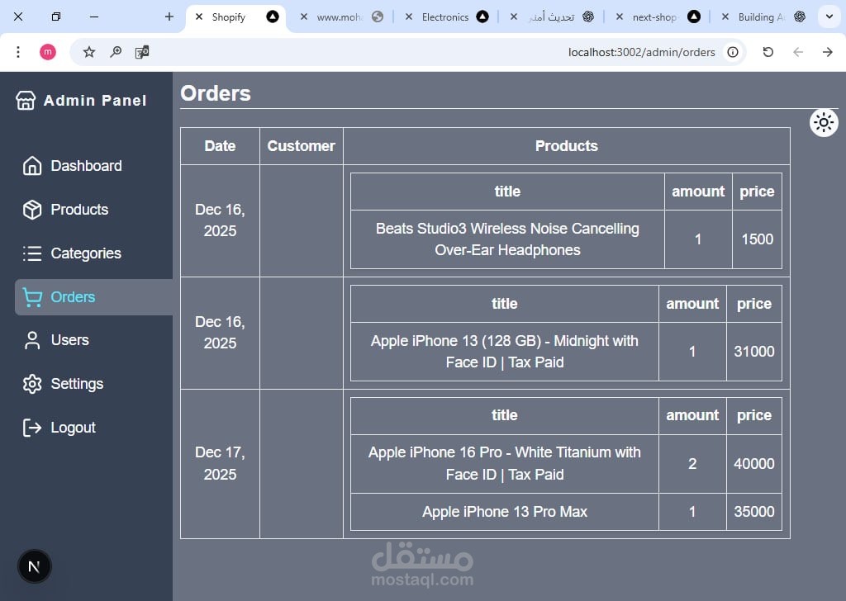
Task: Open the browser three-dot menu
Action: tap(18, 52)
